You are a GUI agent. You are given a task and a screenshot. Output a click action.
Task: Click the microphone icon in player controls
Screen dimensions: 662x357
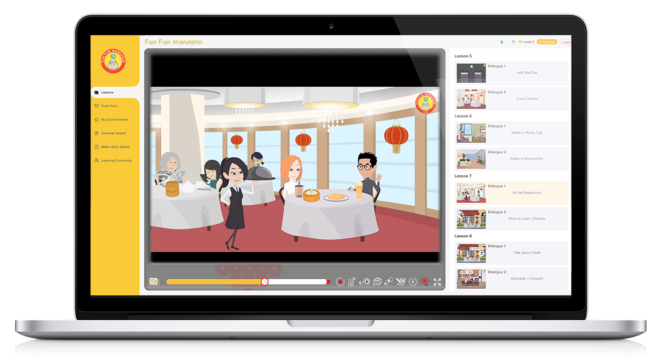coord(389,282)
